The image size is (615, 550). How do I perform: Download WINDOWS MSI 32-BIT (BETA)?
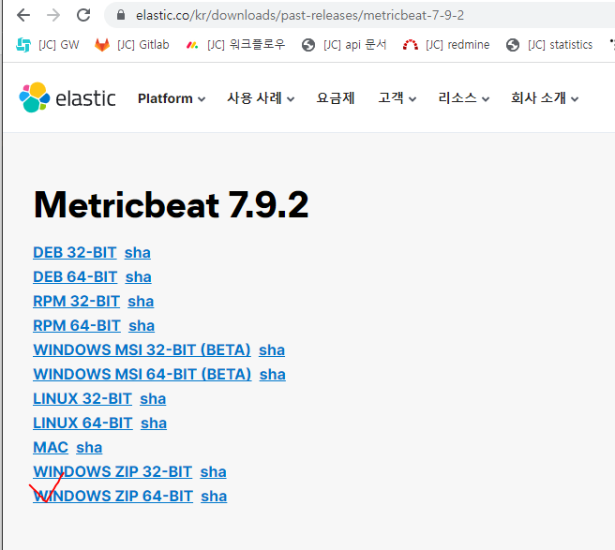tap(142, 349)
